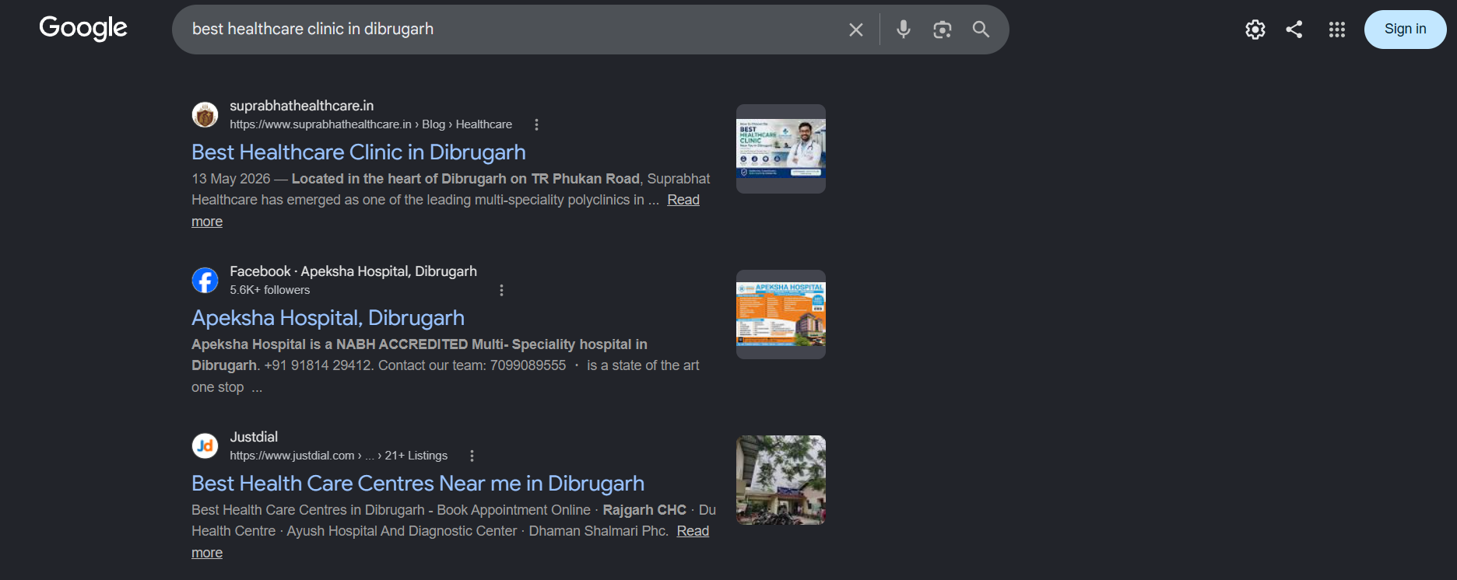Open more options for the Justdial result
This screenshot has height=580, width=1457.
[x=472, y=456]
